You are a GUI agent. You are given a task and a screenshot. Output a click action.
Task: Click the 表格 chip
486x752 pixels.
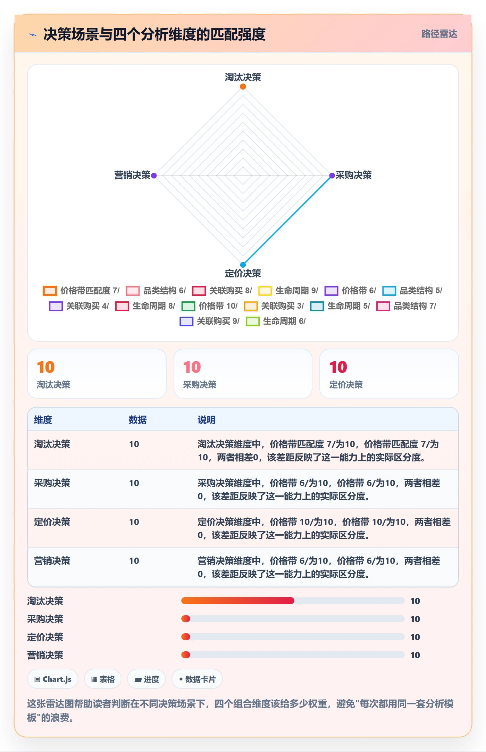[103, 679]
